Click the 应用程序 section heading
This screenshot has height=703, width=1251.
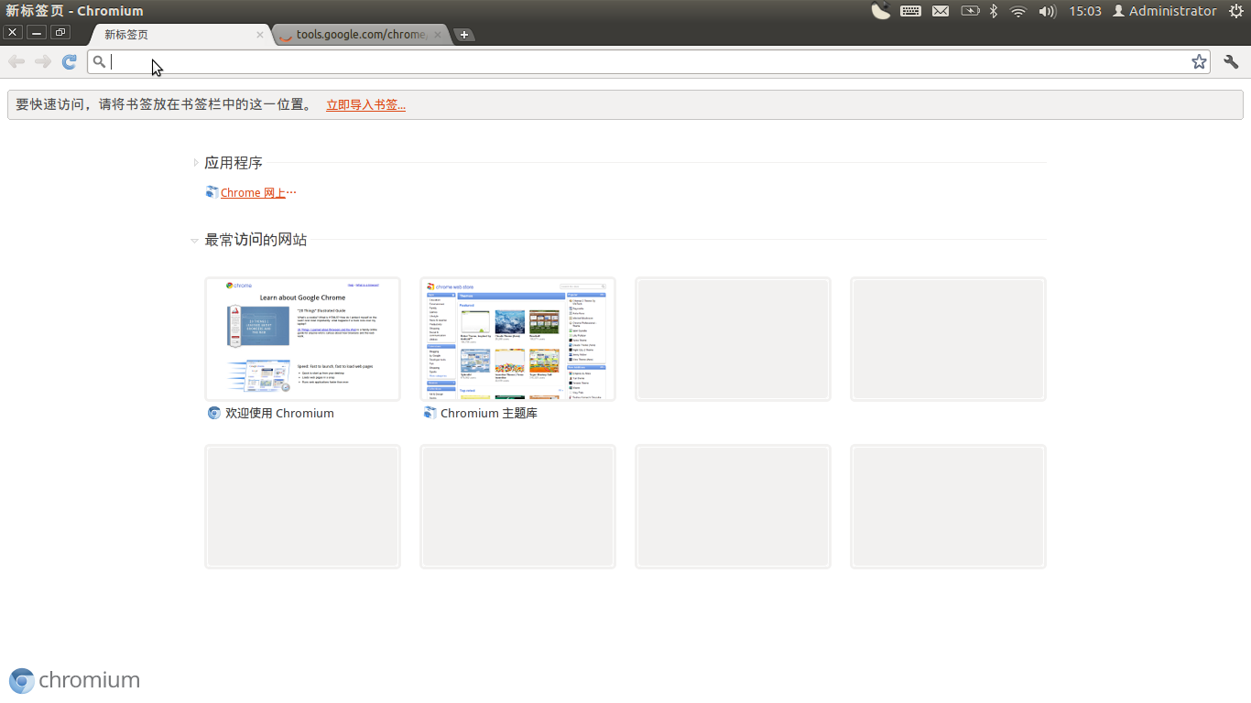pyautogui.click(x=234, y=163)
